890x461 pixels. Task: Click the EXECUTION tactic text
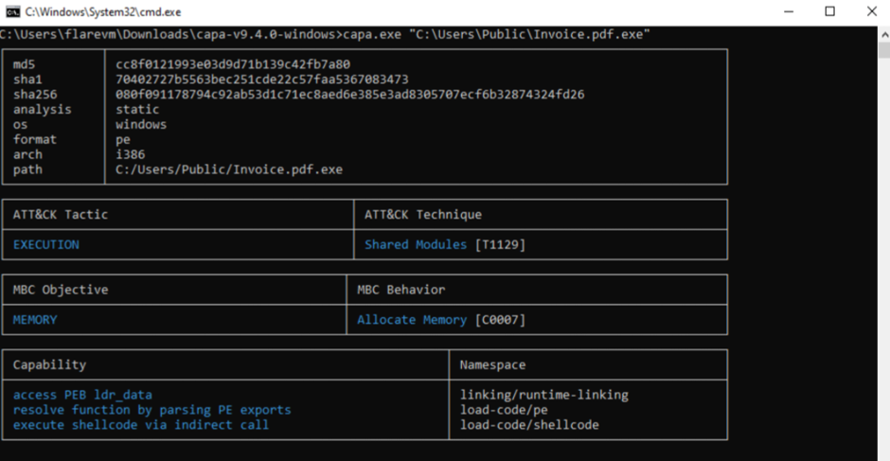pyautogui.click(x=46, y=244)
